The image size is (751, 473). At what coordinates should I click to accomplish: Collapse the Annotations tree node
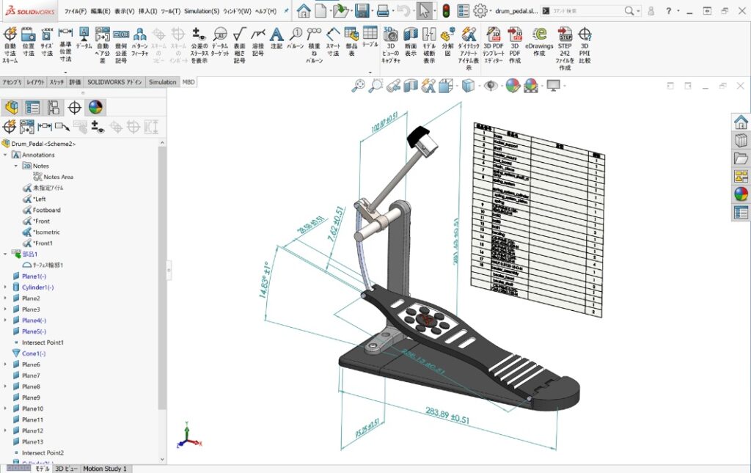coord(6,155)
